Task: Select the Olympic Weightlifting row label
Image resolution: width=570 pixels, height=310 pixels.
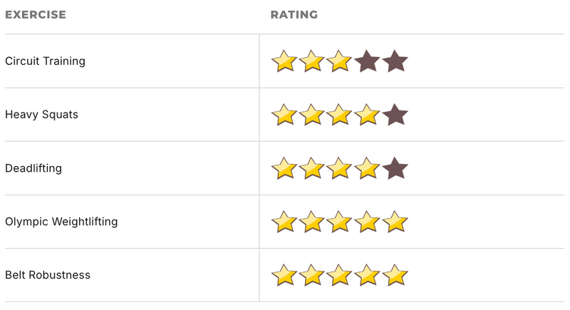Action: coord(61,222)
